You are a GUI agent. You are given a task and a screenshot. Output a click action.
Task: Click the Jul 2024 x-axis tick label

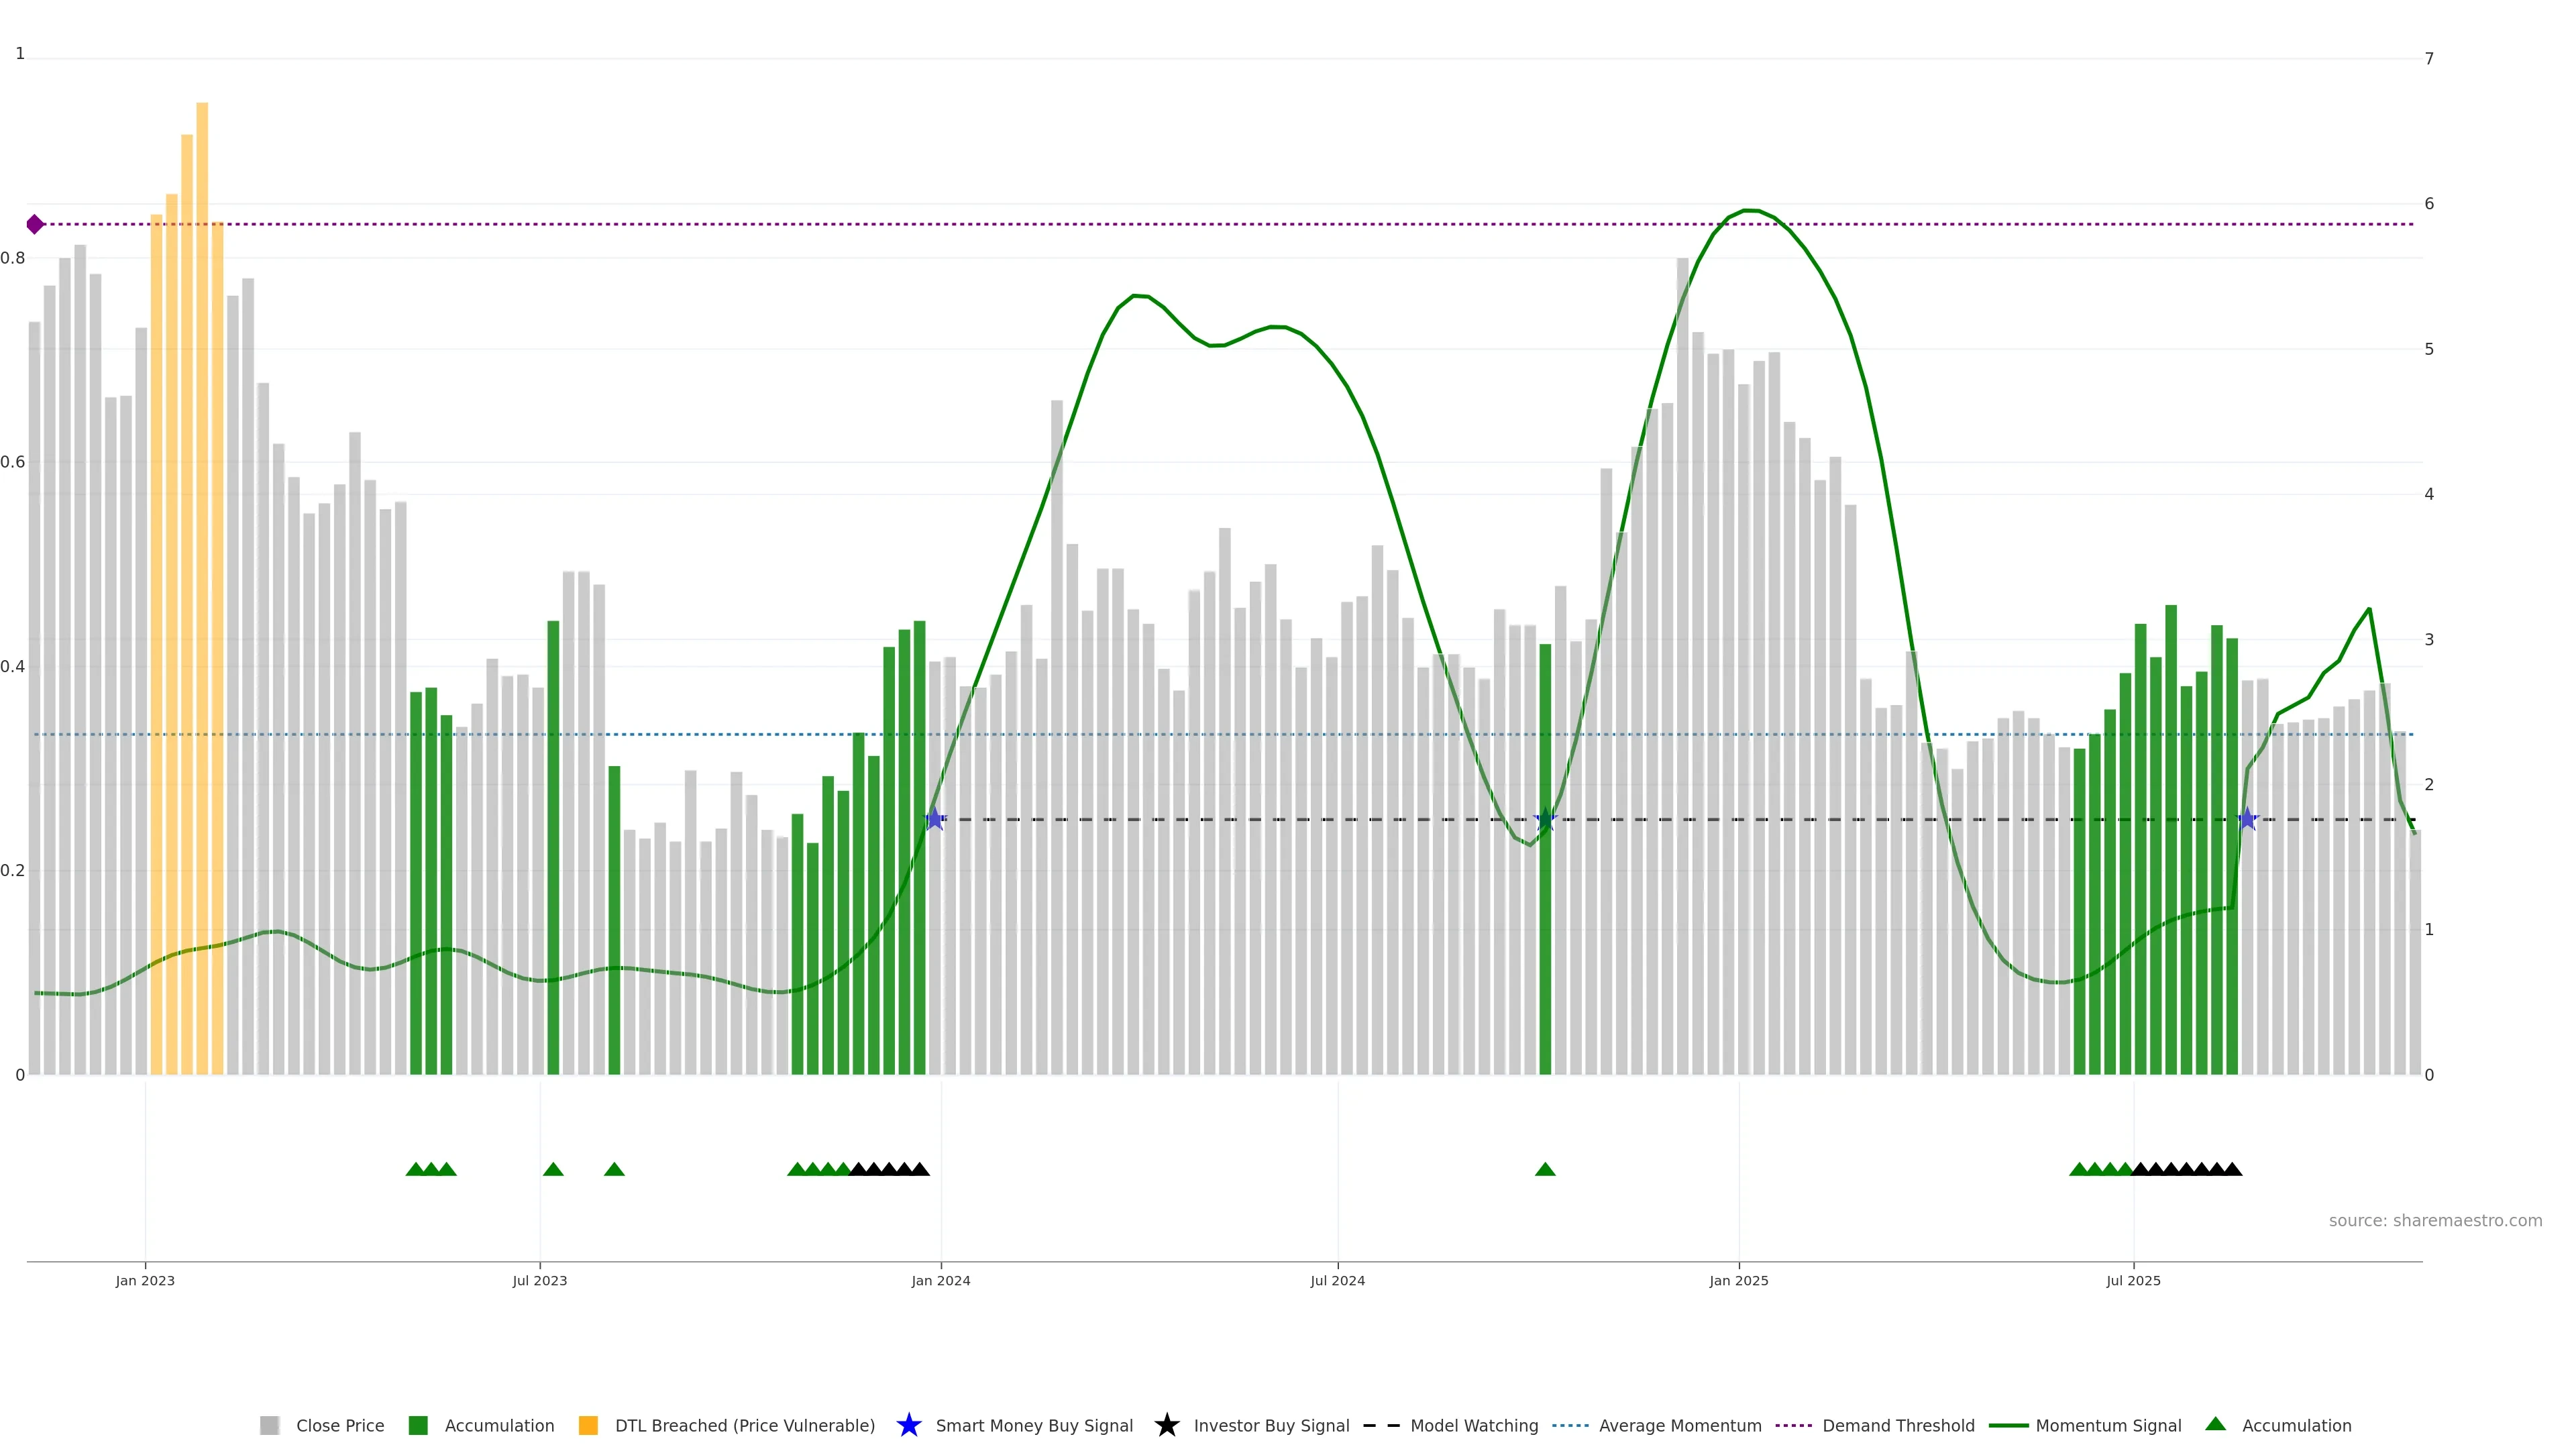(1337, 1280)
